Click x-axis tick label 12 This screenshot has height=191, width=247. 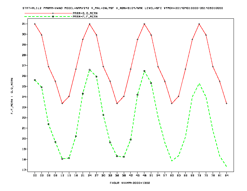[62, 175]
